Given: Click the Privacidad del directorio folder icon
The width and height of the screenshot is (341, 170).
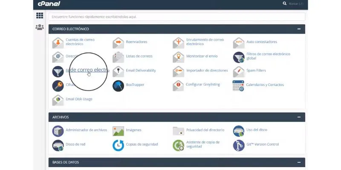Looking at the screenshot, I should tap(179, 131).
